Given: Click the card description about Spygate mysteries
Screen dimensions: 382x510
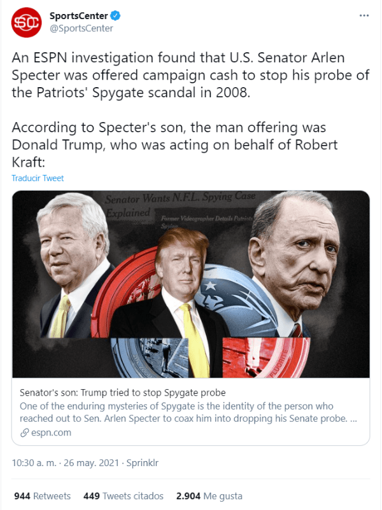Looking at the screenshot, I should (x=185, y=412).
